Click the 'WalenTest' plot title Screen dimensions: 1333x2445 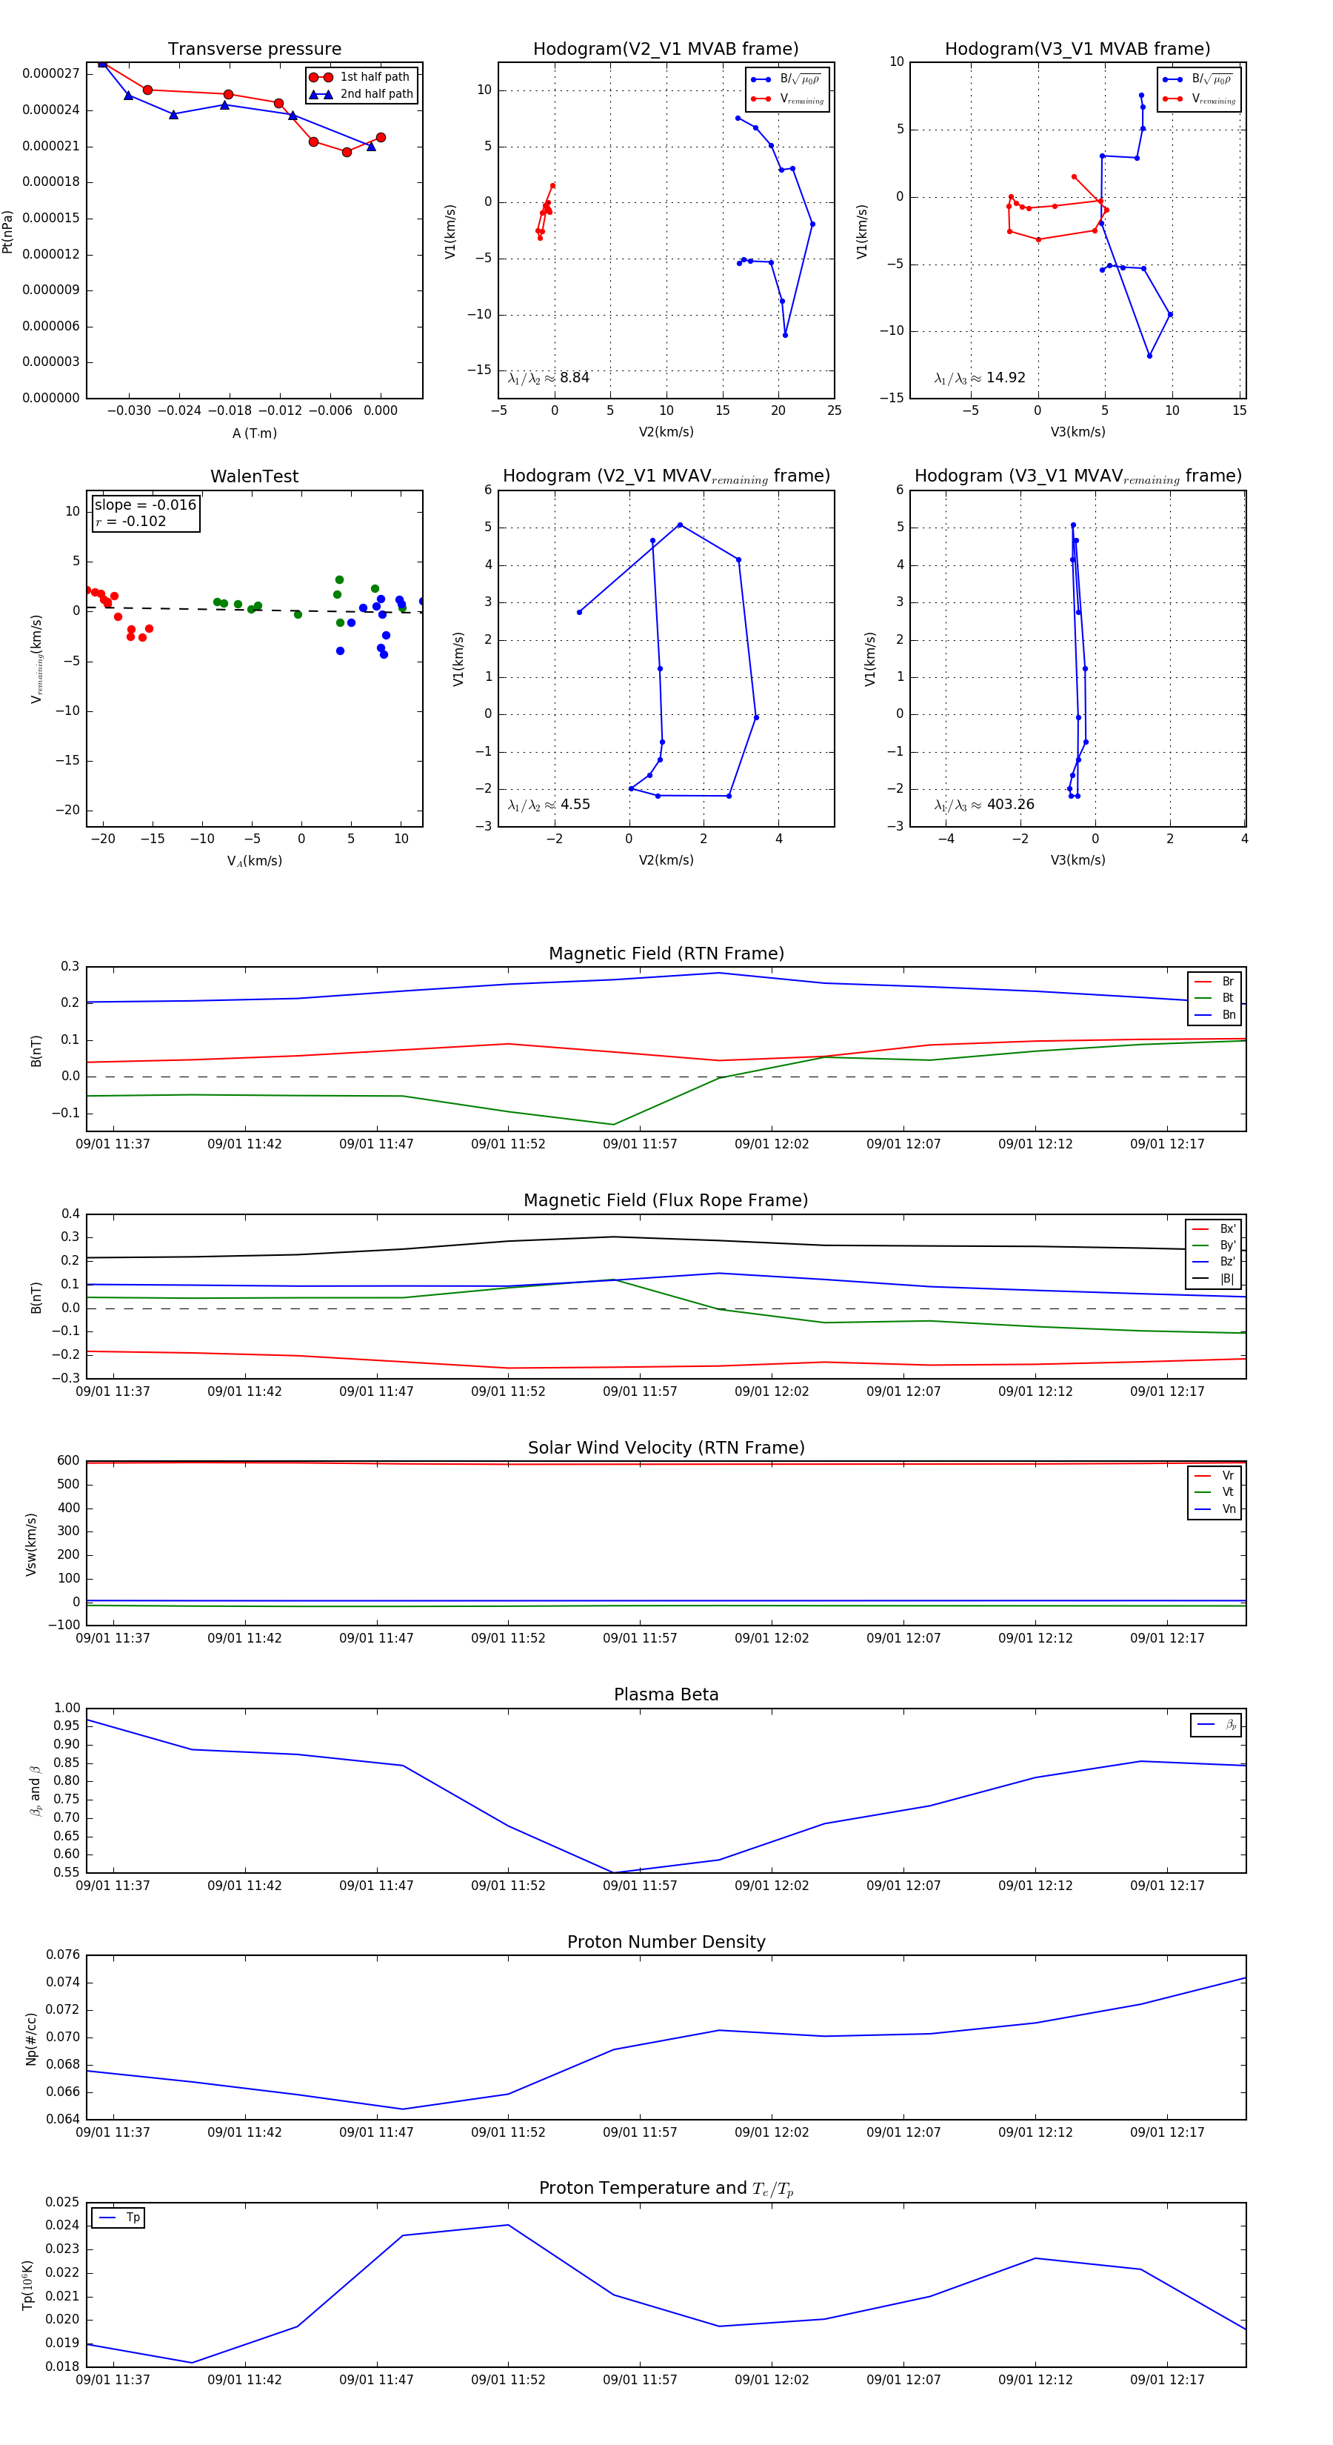pyautogui.click(x=254, y=476)
